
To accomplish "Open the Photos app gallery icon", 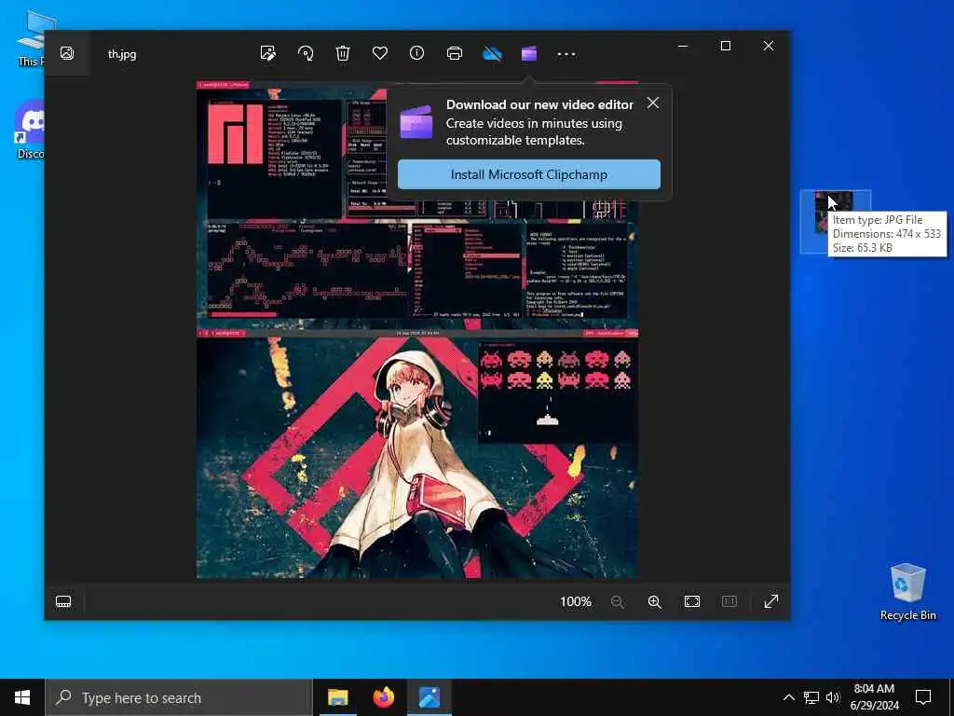I will click(x=67, y=53).
